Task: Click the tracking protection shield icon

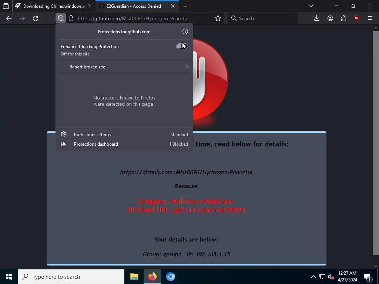Action: pyautogui.click(x=61, y=18)
